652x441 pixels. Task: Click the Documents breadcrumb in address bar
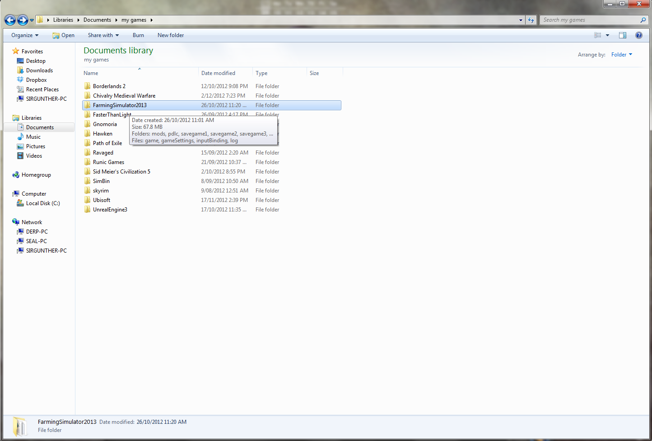click(x=97, y=20)
